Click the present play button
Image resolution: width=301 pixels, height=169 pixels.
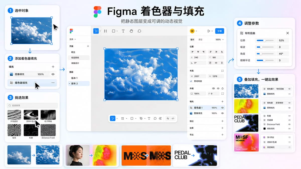point(208,31)
